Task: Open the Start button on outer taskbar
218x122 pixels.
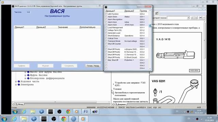Action: point(4,119)
